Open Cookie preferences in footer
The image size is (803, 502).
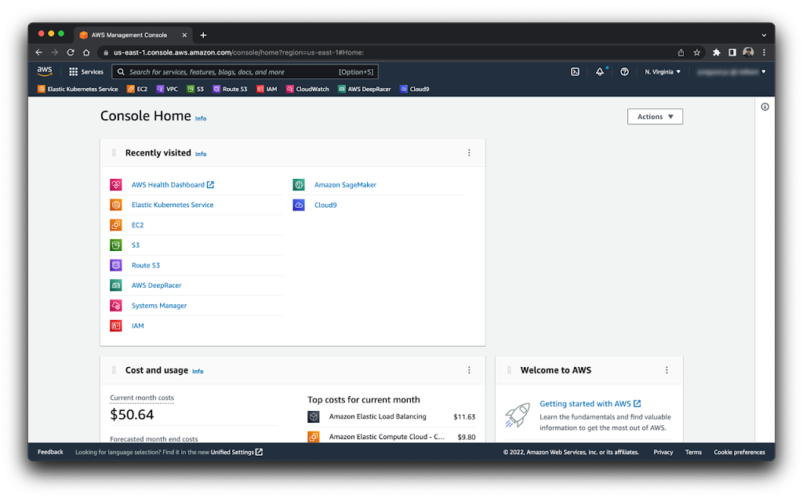pyautogui.click(x=739, y=452)
